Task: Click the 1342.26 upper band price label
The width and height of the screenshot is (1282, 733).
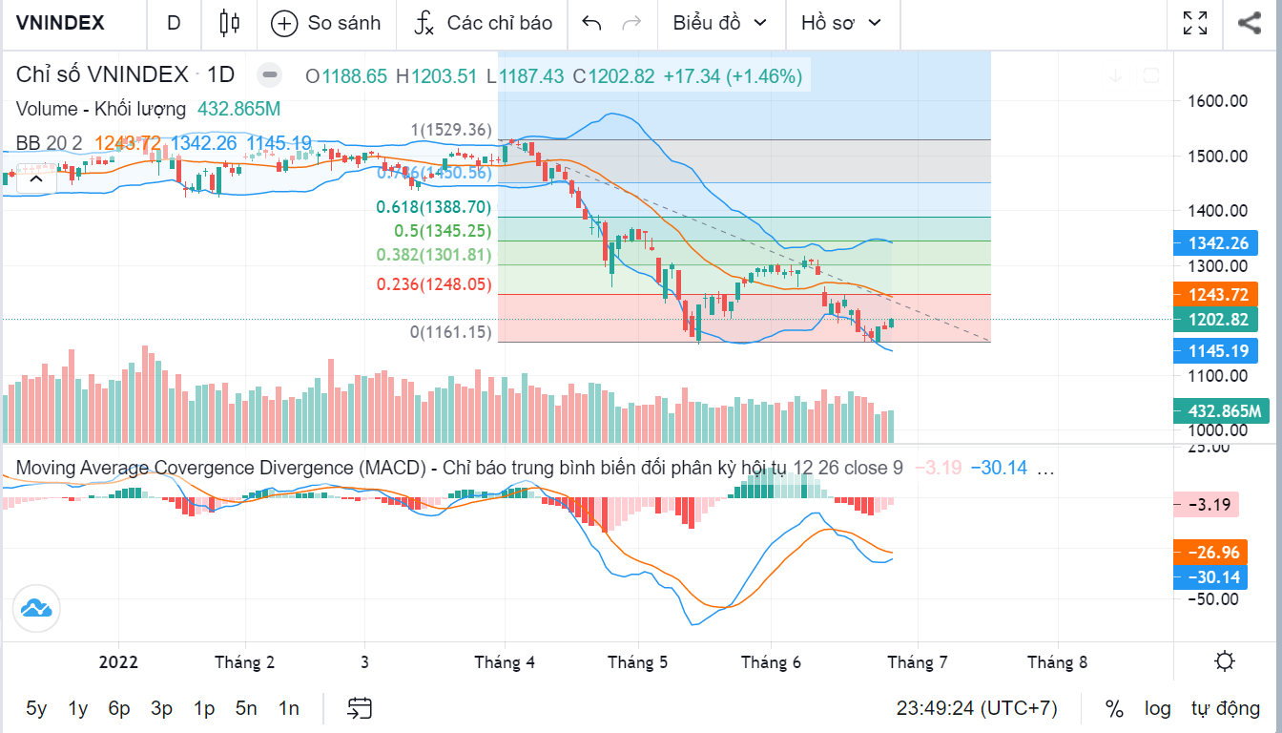Action: 1217,242
